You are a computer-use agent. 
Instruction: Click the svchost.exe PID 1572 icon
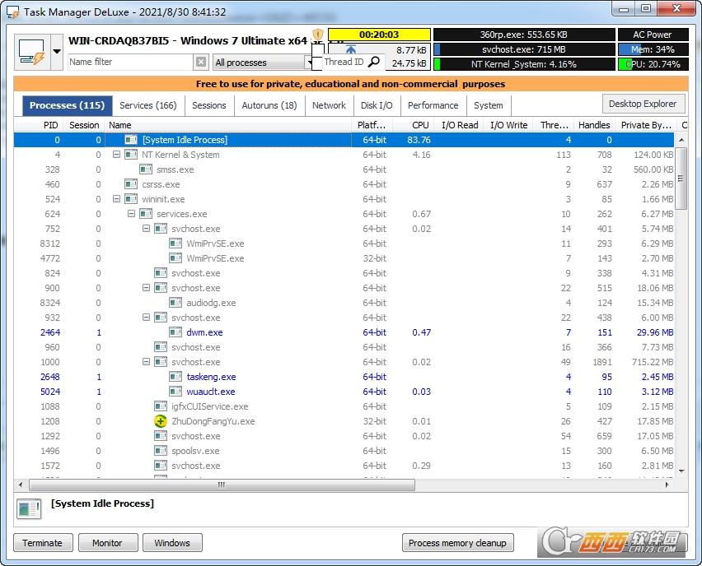tap(161, 466)
